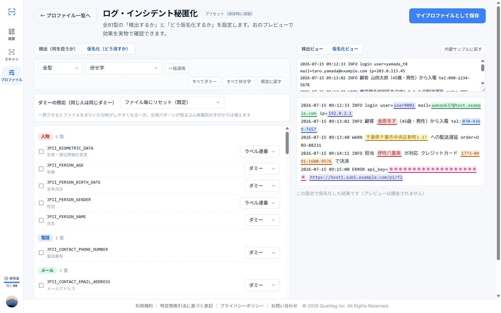
Task: Check JPII_PERSON_GENDER checkbox
Action: (41, 203)
